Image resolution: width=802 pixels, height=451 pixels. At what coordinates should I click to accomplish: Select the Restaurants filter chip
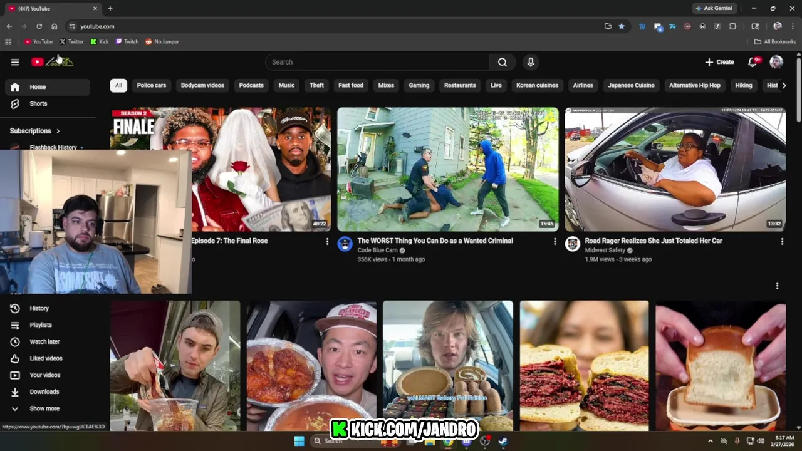point(460,85)
